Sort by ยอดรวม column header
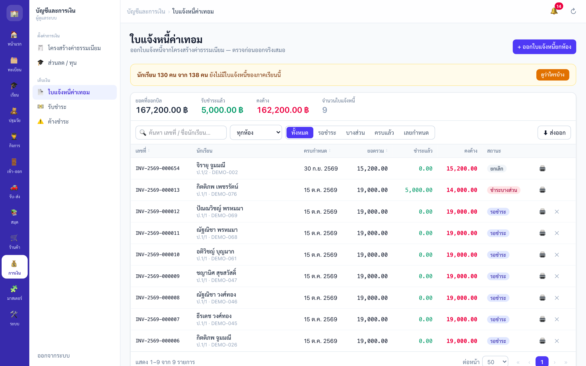Viewport: 586px width, 366px height. (x=377, y=151)
